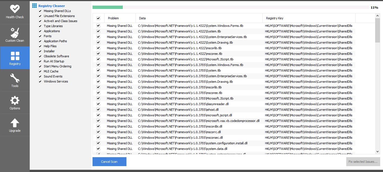This screenshot has height=172, width=383.
Task: Uncheck the System.Windows.Forms.tlb v1.1.4322 row
Action: point(98,26)
